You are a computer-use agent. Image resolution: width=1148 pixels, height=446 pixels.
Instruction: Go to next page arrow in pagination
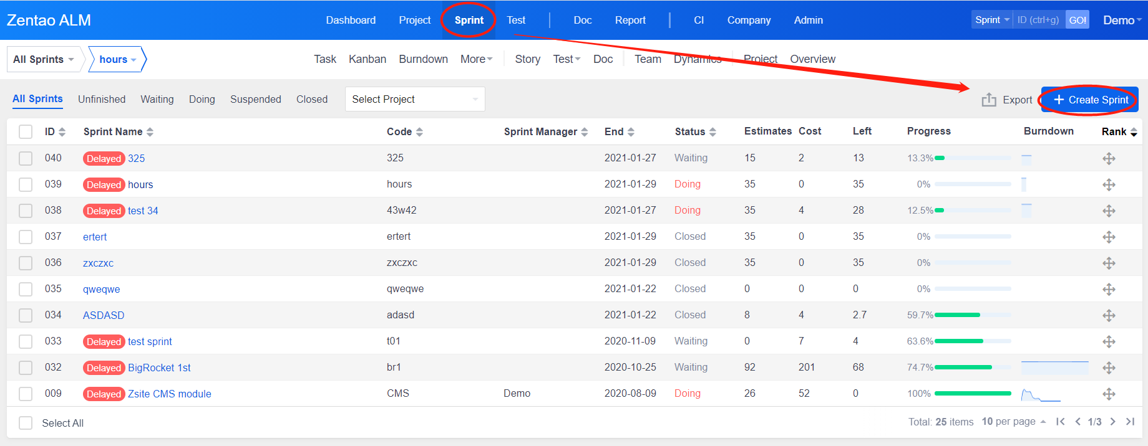tap(1112, 422)
